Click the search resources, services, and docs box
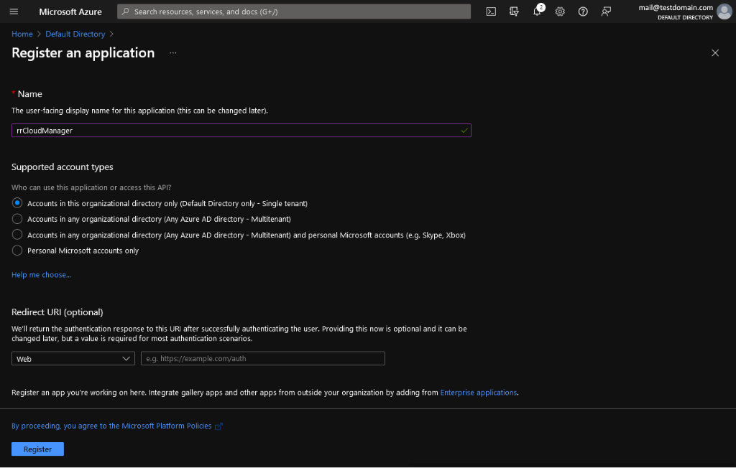The height and width of the screenshot is (468, 736). pos(294,11)
